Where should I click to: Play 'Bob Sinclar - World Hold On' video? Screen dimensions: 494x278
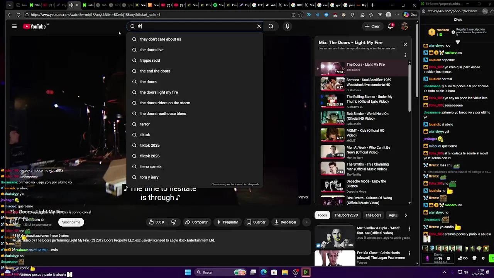tap(361, 118)
